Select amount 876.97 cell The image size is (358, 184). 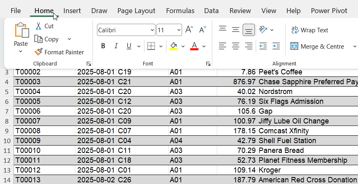click(237, 82)
